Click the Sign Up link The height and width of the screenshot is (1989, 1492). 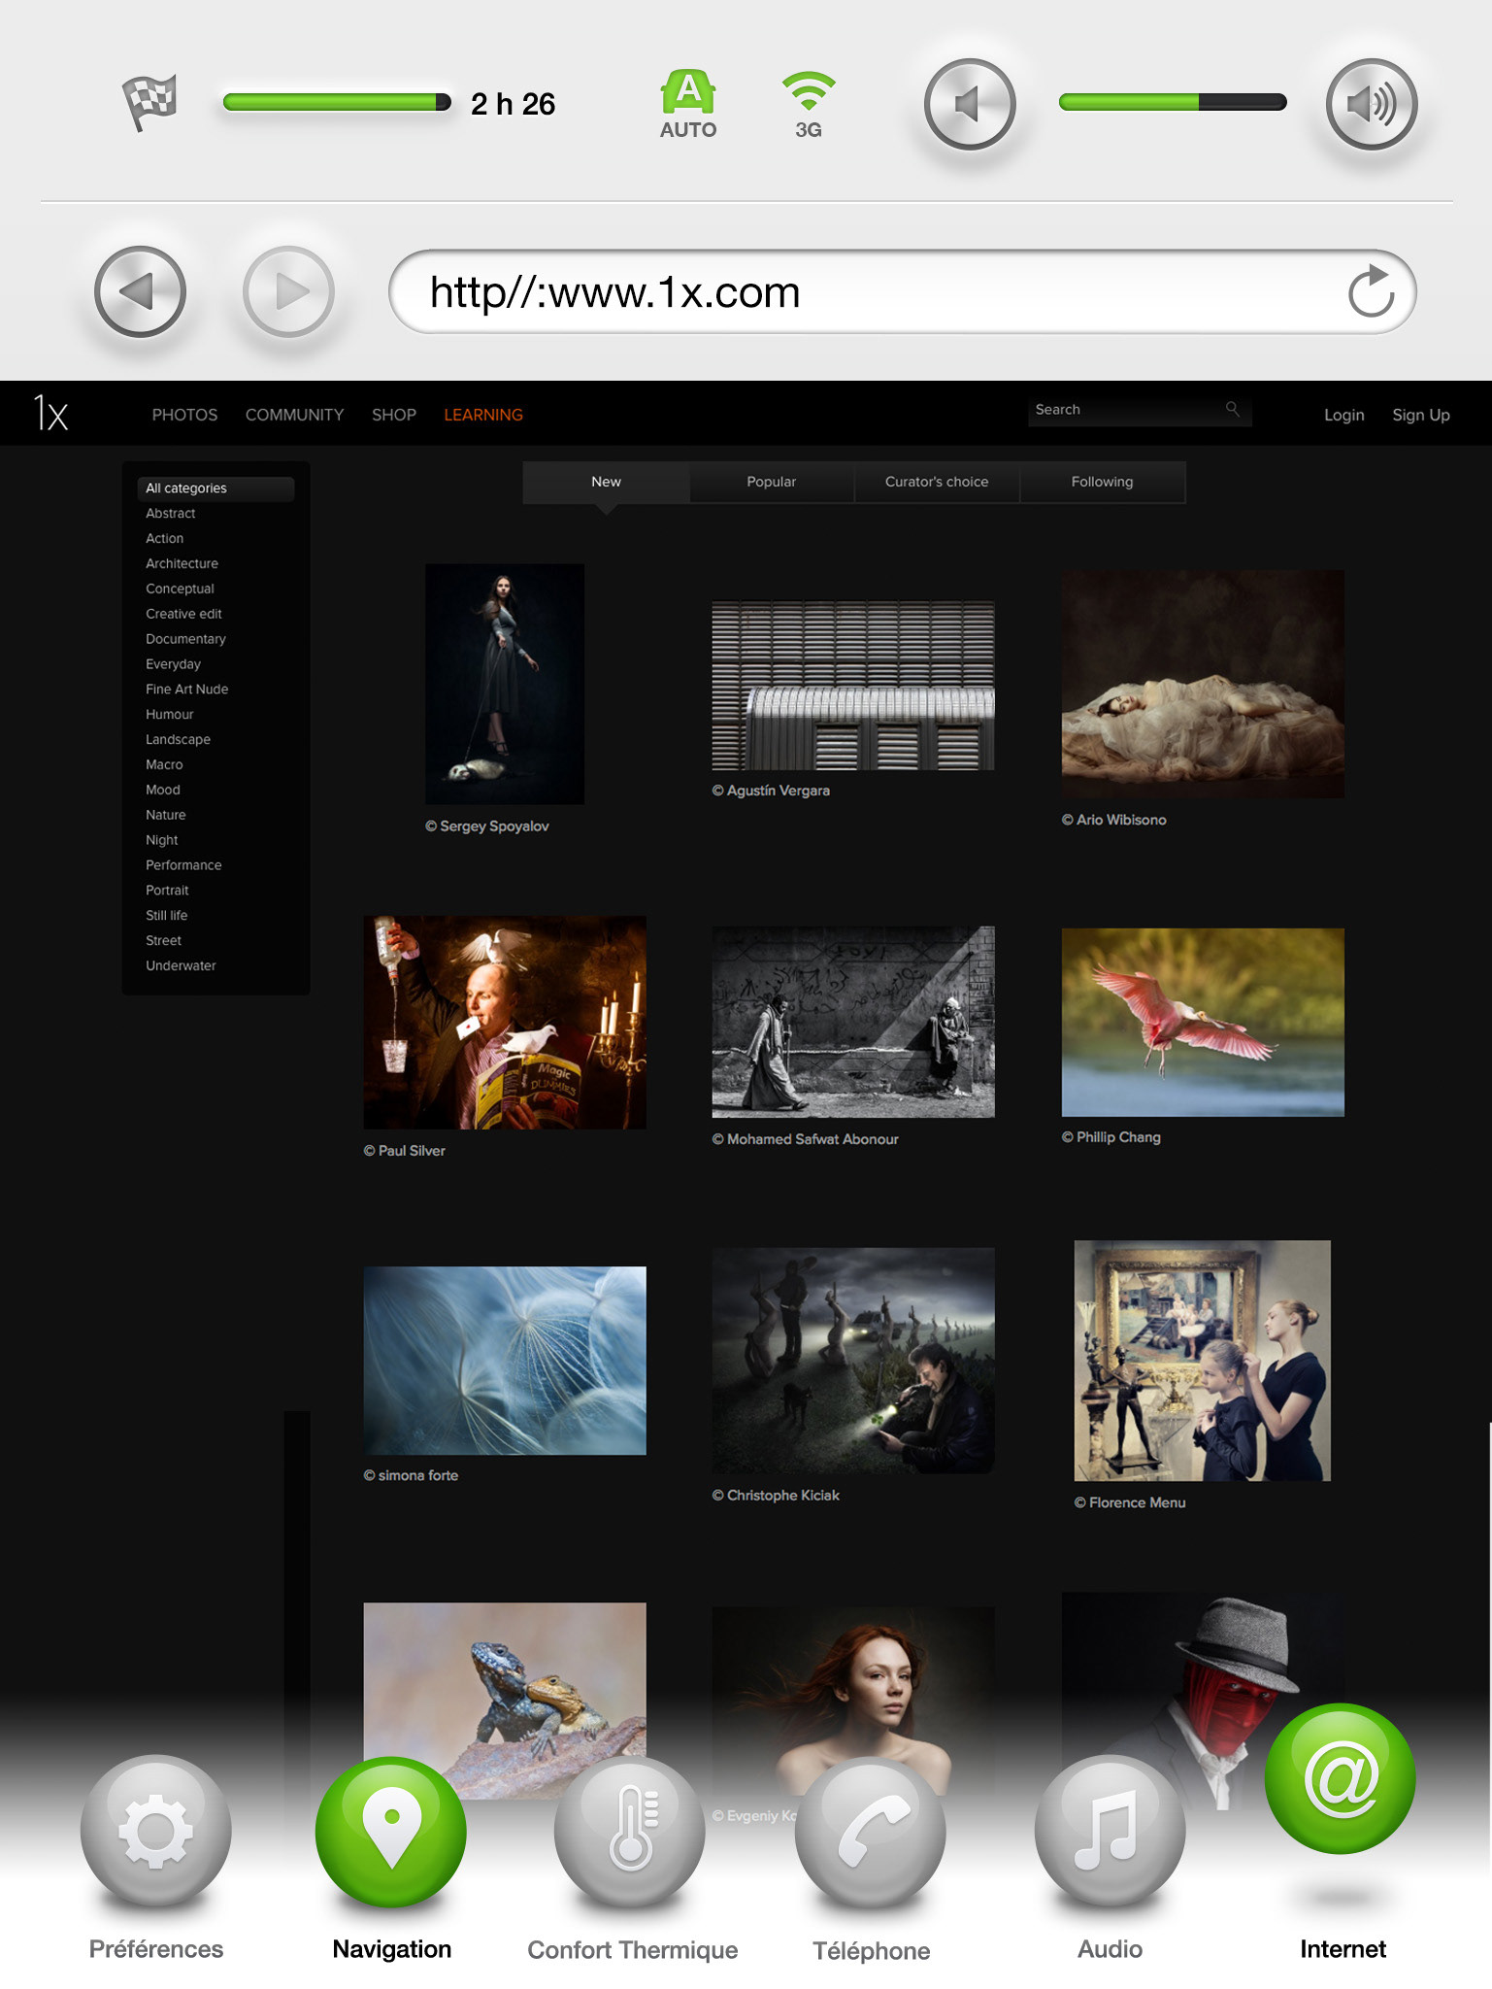(1420, 415)
